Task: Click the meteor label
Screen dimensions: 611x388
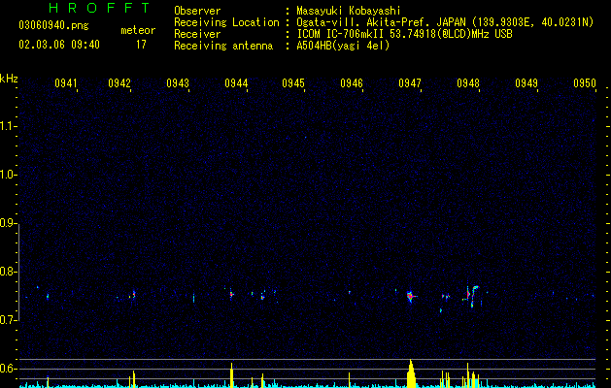Action: tap(138, 30)
